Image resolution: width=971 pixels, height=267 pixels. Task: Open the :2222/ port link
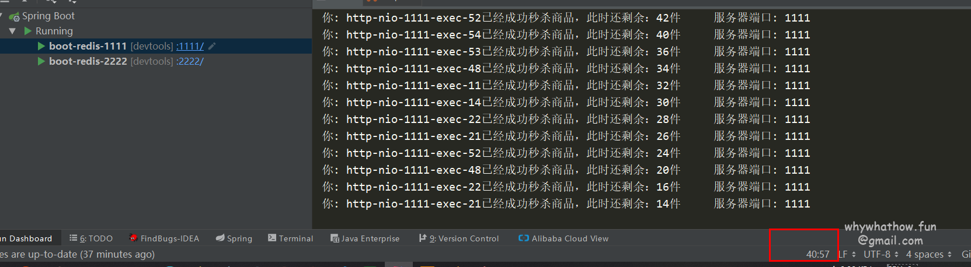pos(190,61)
